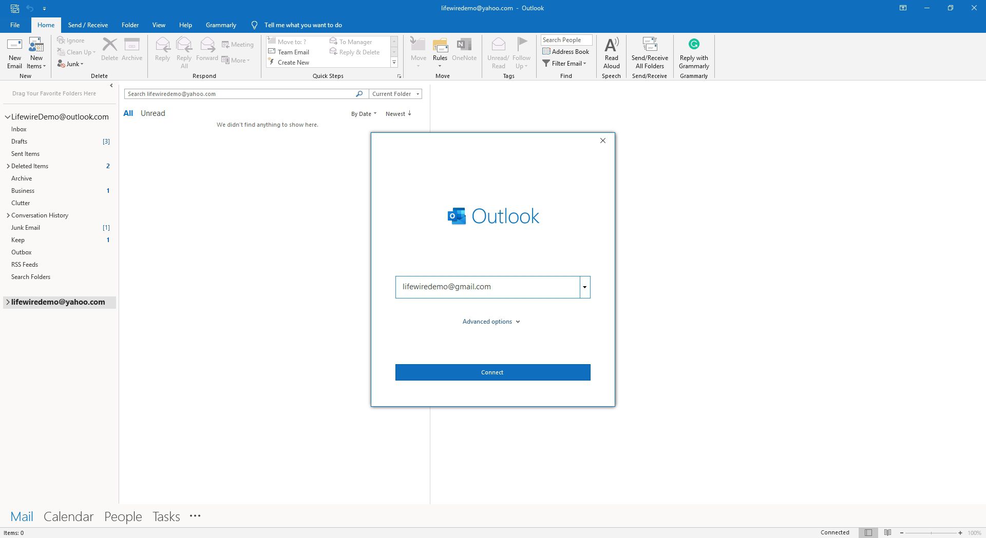Open the By Date arrangement dropdown
The height and width of the screenshot is (538, 986).
(x=364, y=114)
